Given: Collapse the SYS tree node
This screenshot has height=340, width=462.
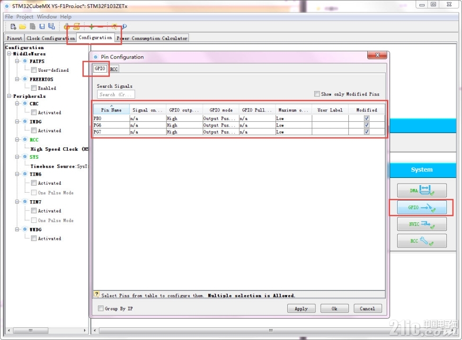Looking at the screenshot, I should 17,157.
